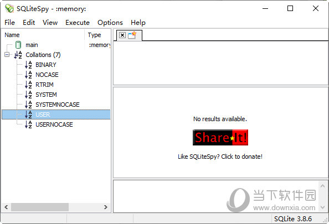The width and height of the screenshot is (329, 224).
Task: Click the up arrow of bottom pane scrollbar
Action: pyautogui.click(x=322, y=186)
